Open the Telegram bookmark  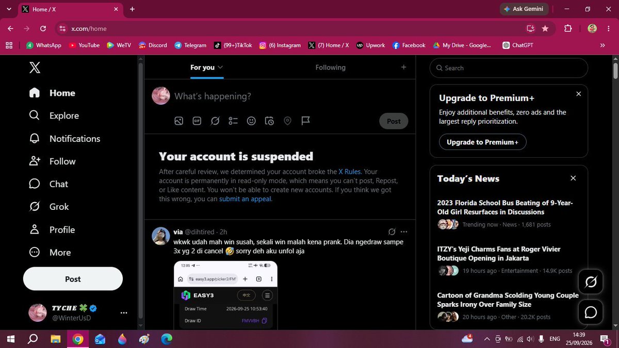(x=190, y=45)
